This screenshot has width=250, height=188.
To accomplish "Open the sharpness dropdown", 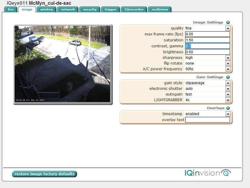I will [x=228, y=58].
